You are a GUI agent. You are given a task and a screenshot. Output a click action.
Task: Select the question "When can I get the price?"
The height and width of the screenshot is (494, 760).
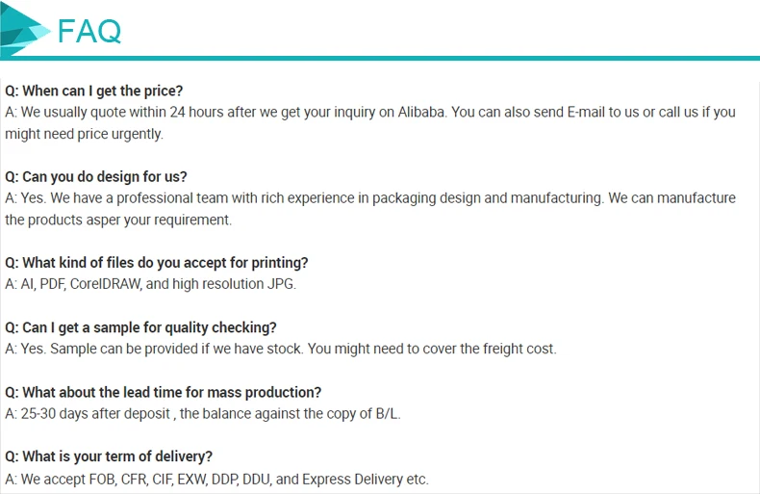(x=93, y=91)
